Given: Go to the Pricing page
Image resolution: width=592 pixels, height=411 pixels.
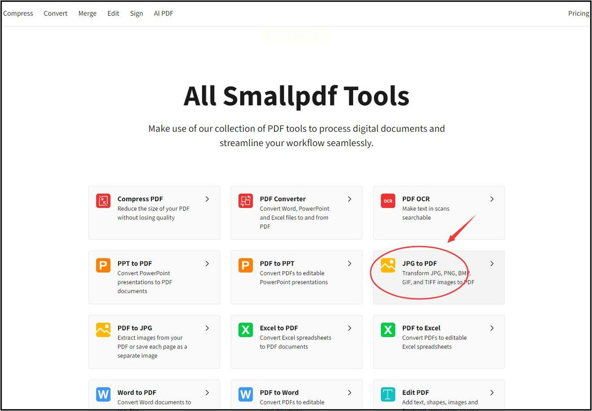Looking at the screenshot, I should [x=579, y=13].
